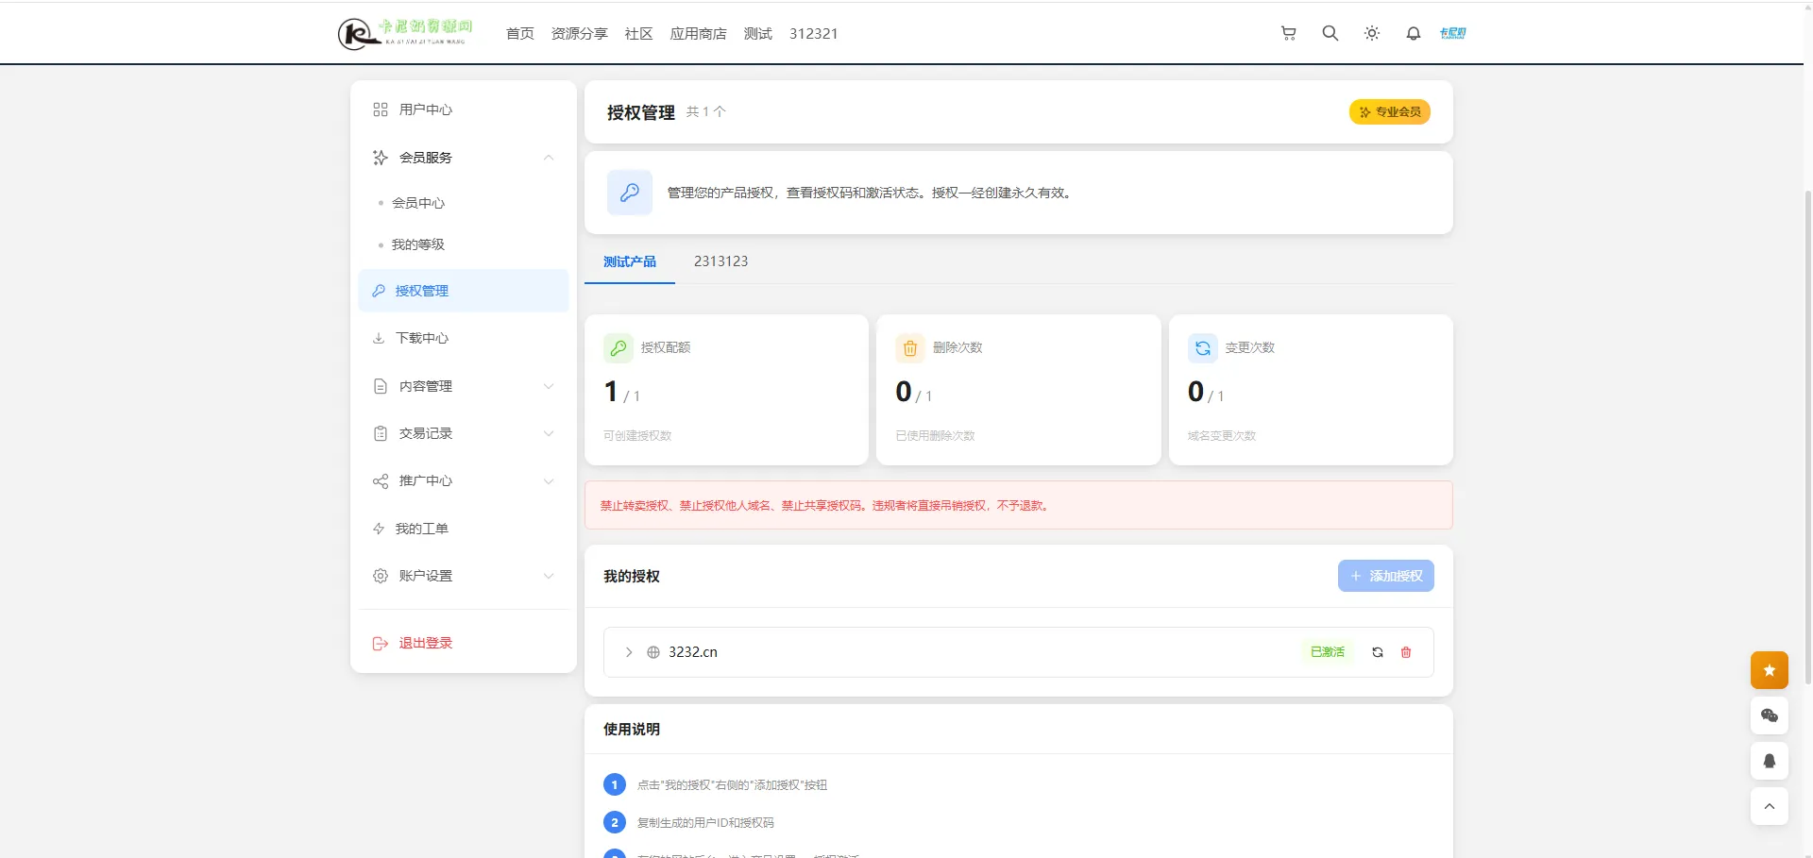This screenshot has height=858, width=1813.
Task: Delete the 3232.cn authorization with trash icon
Action: tap(1406, 652)
